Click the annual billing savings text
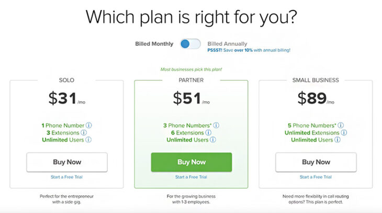The width and height of the screenshot is (382, 213). (x=249, y=50)
